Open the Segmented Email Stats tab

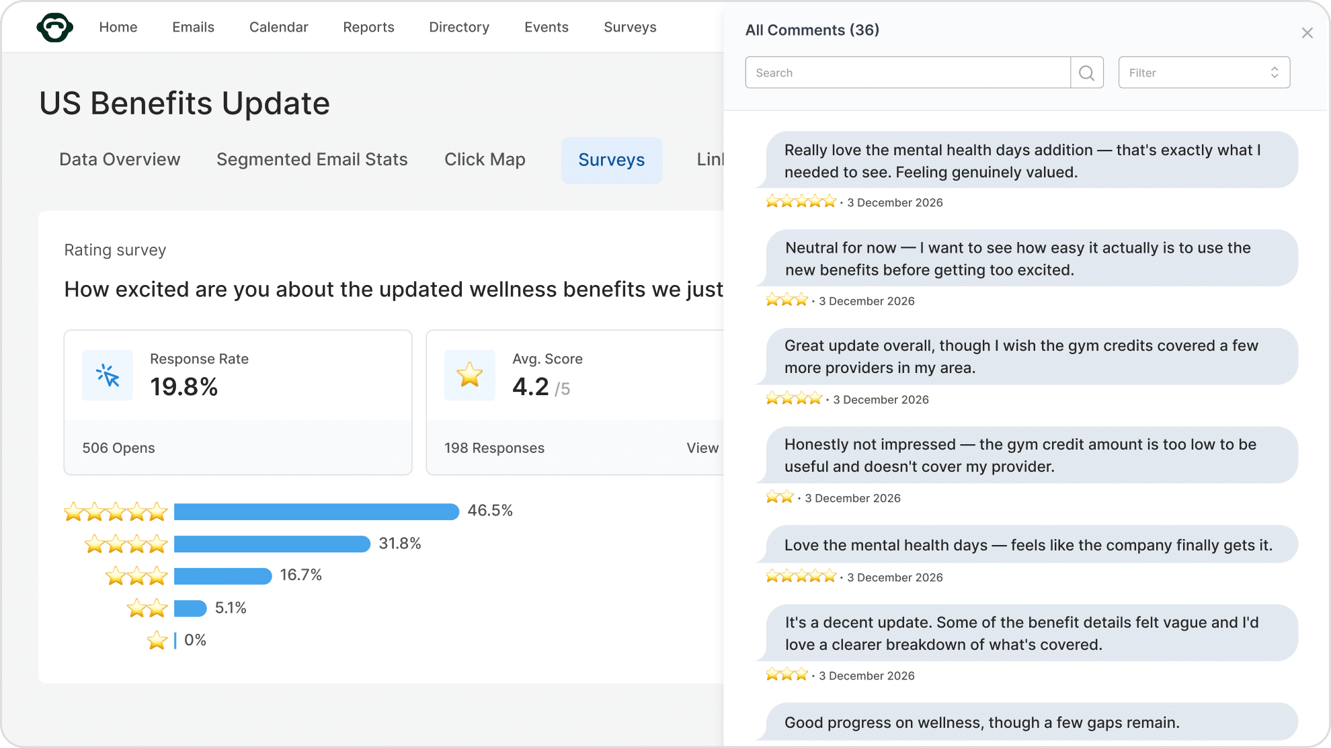tap(312, 160)
